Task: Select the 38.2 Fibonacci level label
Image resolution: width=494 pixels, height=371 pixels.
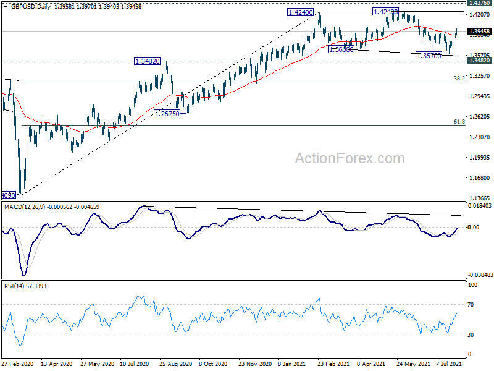Action: (459, 79)
